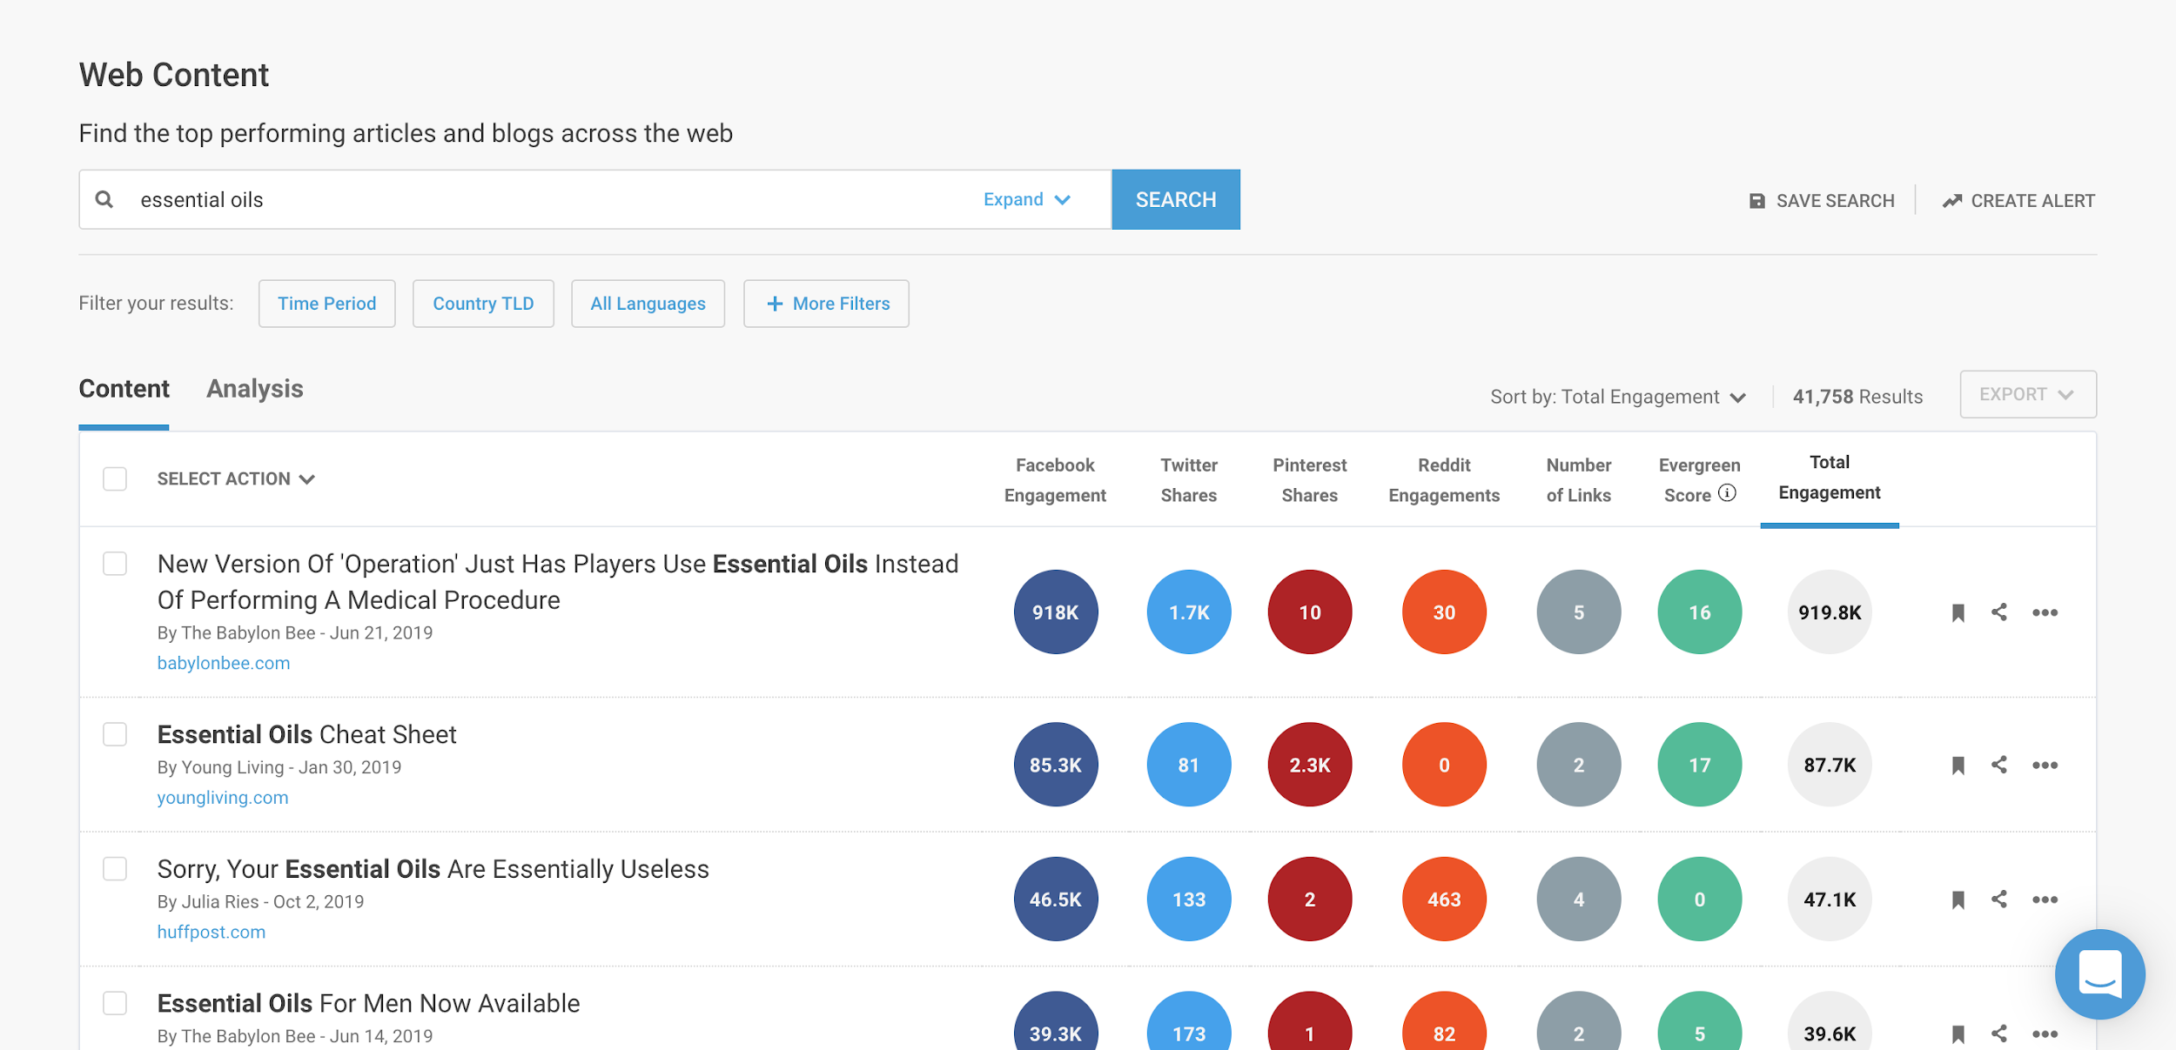The height and width of the screenshot is (1050, 2176).
Task: Click the plus icon on More Filters
Action: 774,304
